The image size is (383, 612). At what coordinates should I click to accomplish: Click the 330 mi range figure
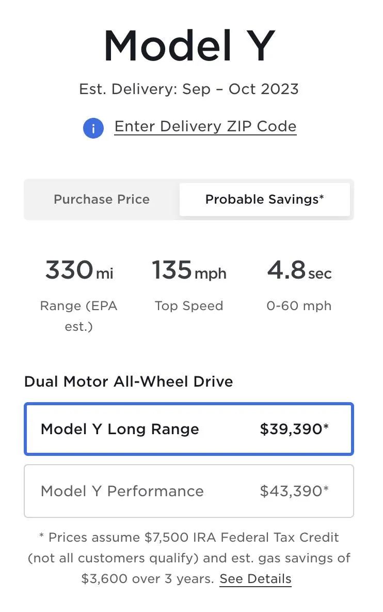point(79,270)
